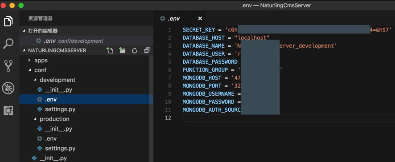
Task: Open __init__.py under development folder
Action: (86, 89)
